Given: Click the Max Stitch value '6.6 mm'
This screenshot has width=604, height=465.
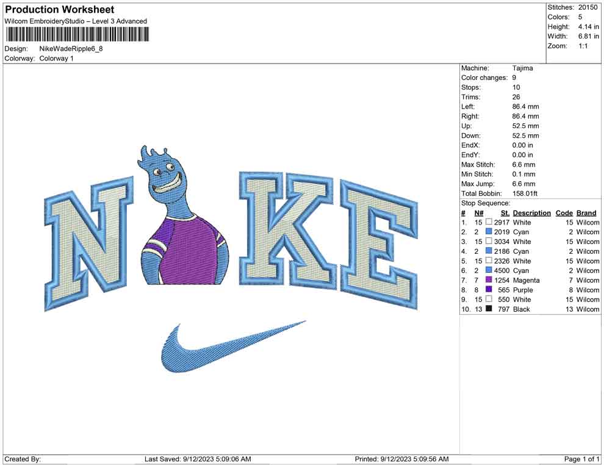Looking at the screenshot, I should [x=524, y=165].
